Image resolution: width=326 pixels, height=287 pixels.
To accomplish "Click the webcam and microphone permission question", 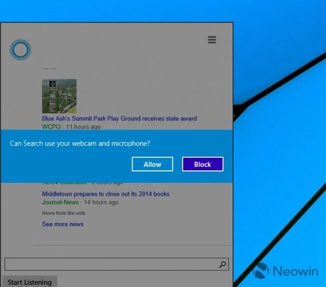I will tap(80, 144).
